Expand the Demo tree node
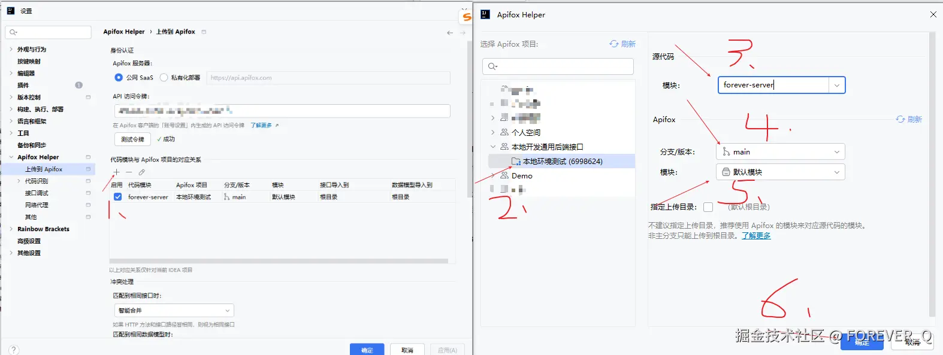 tap(493, 175)
